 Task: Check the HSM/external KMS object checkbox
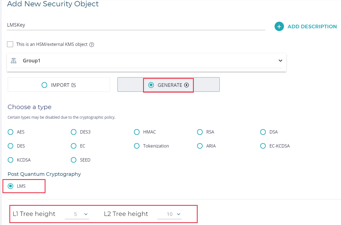(10, 44)
